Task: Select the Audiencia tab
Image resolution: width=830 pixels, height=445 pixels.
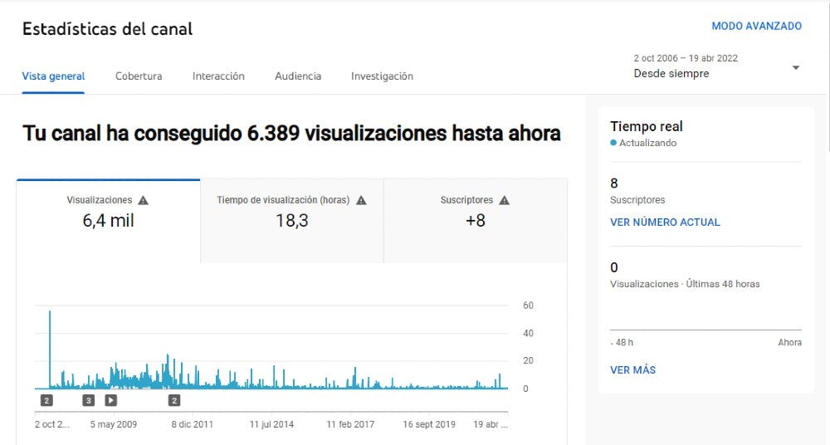Action: click(x=298, y=76)
